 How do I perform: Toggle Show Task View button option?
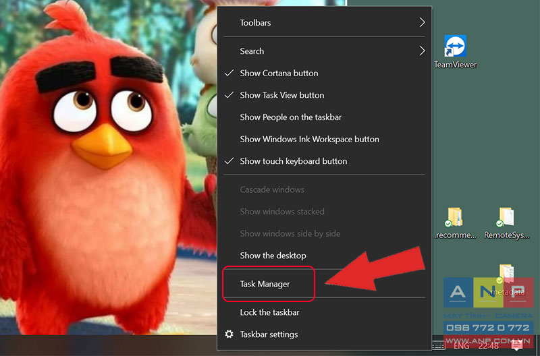324,95
